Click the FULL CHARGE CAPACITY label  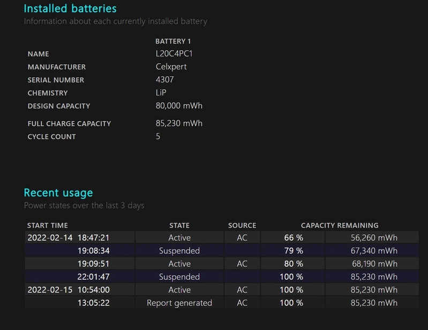click(x=69, y=124)
